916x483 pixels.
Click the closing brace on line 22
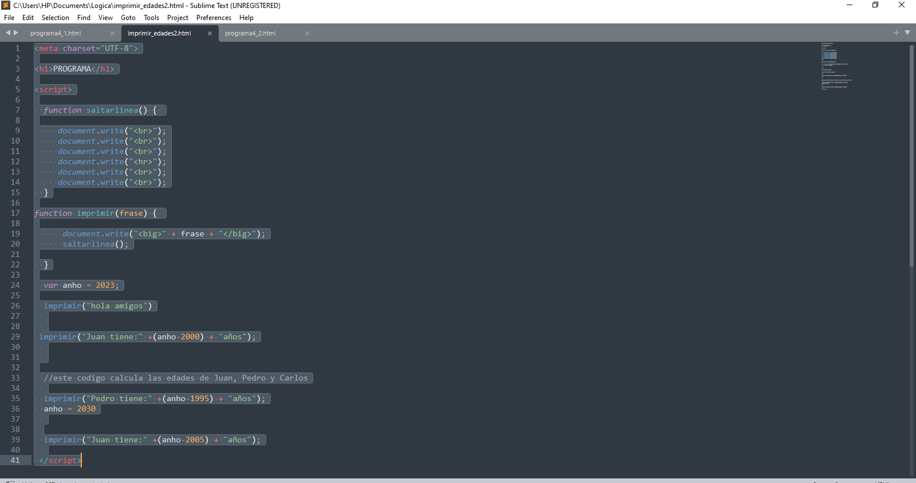46,265
